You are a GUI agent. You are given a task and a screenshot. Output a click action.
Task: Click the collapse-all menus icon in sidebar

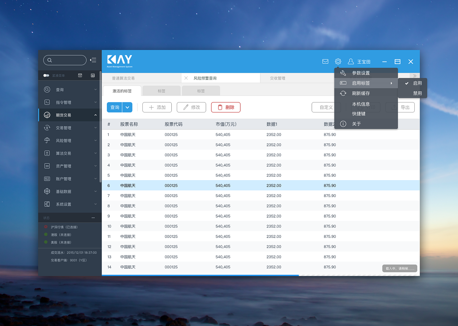(80, 75)
